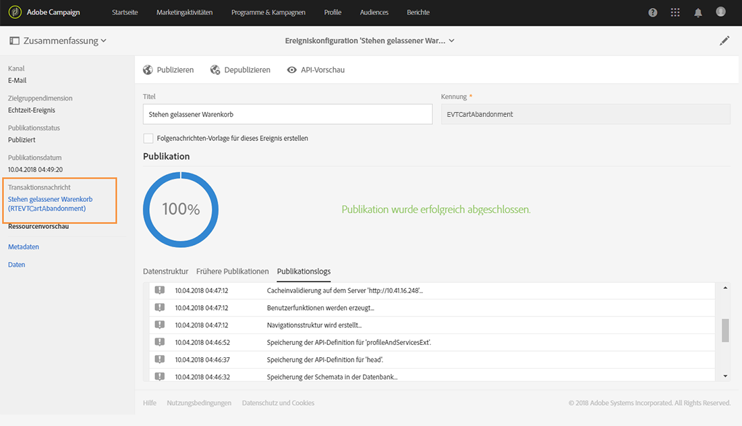Click the Adobe Campaign logo icon
Image resolution: width=742 pixels, height=426 pixels.
pyautogui.click(x=15, y=12)
